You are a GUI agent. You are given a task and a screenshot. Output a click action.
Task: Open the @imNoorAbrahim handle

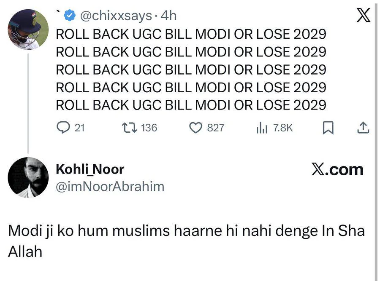110,186
